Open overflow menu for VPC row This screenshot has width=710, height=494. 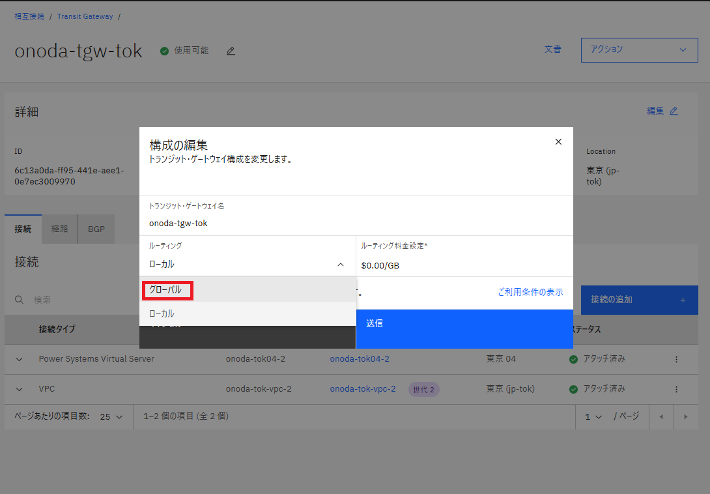[677, 389]
